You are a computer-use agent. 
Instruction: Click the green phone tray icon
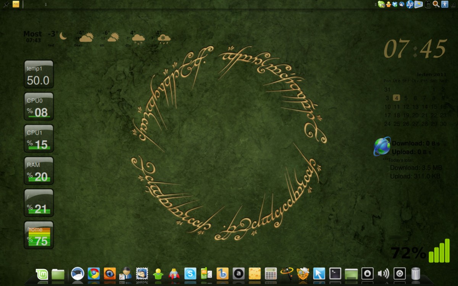coord(381,4)
